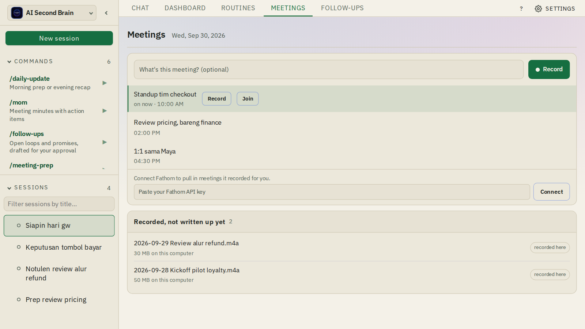Click the AI Second Brain logo icon
This screenshot has height=329, width=585.
point(17,13)
